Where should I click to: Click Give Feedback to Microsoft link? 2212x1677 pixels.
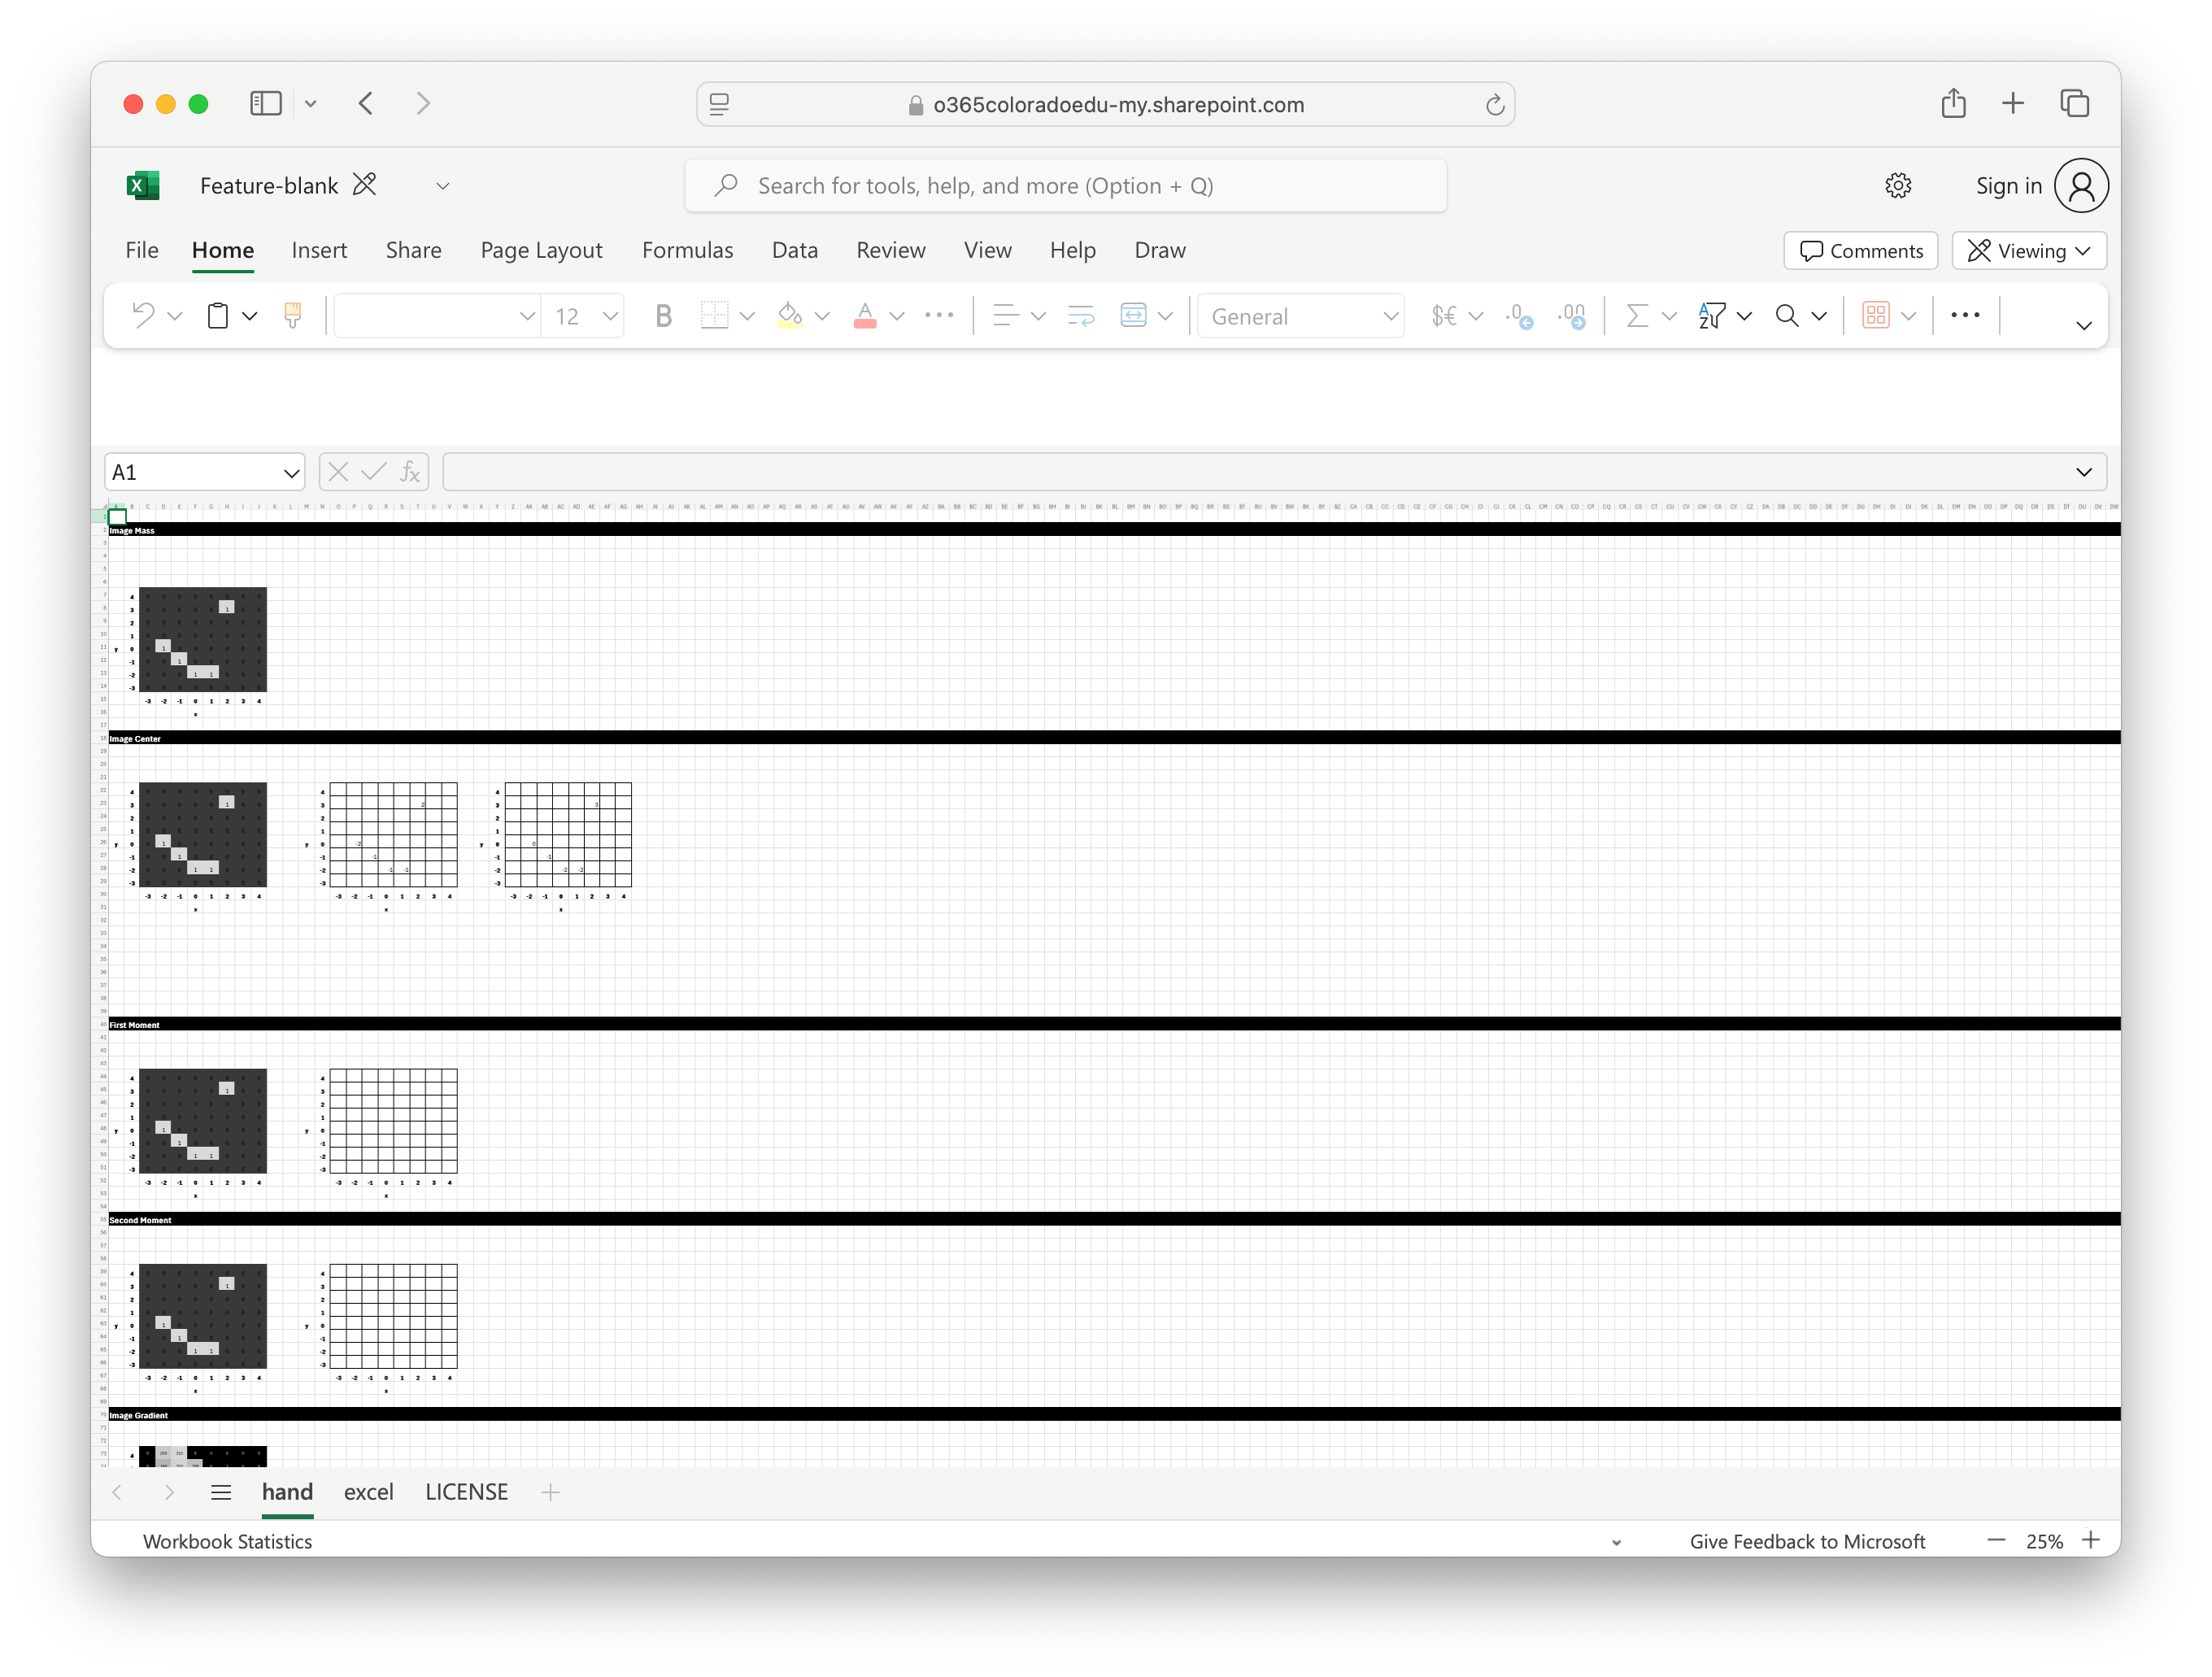click(x=1806, y=1541)
